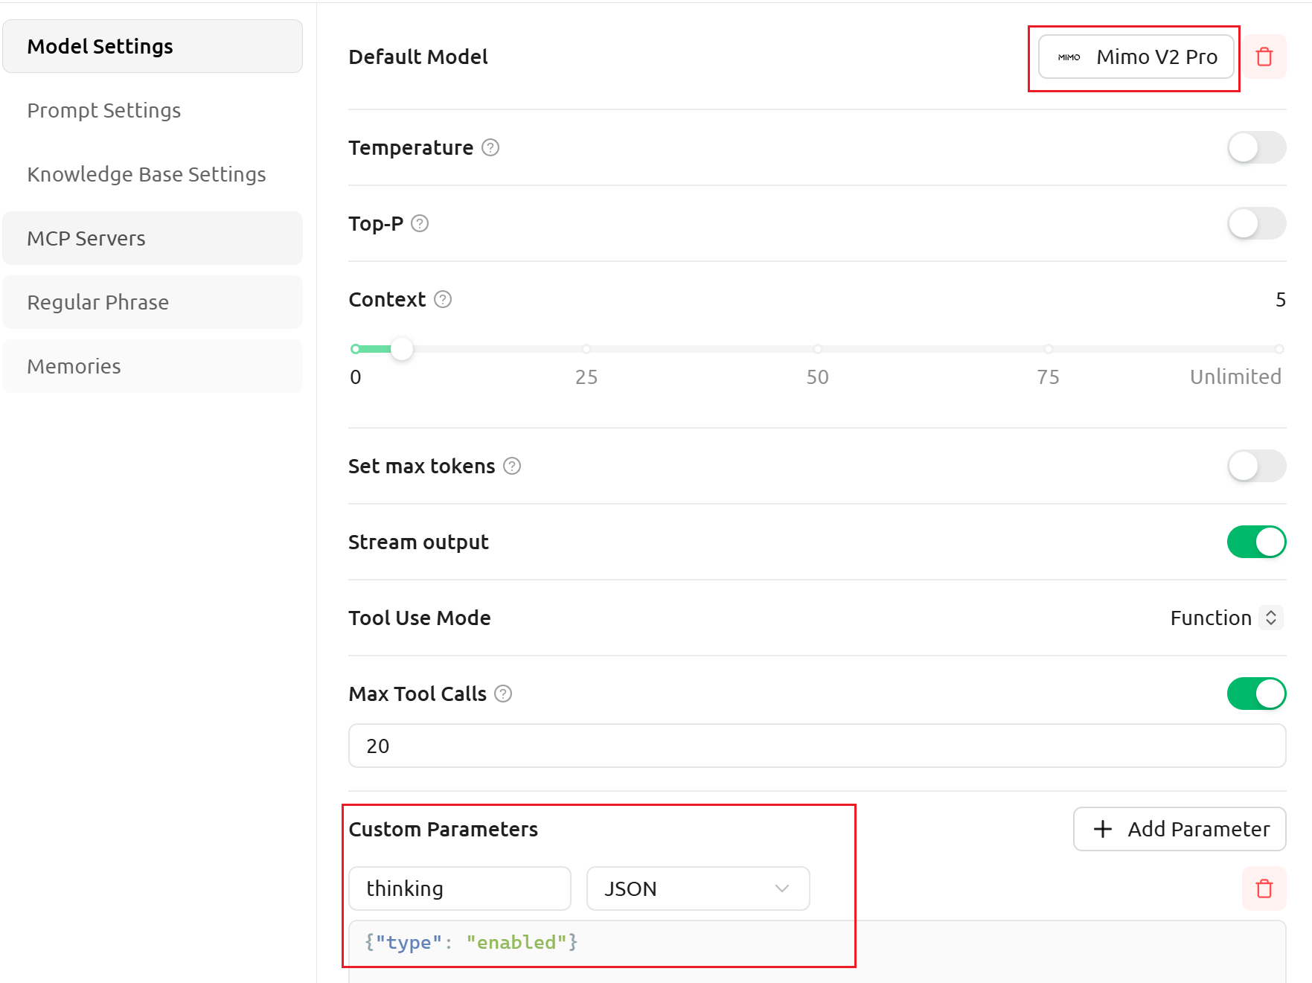Click the thinking parameter name field
The width and height of the screenshot is (1312, 983).
460,888
